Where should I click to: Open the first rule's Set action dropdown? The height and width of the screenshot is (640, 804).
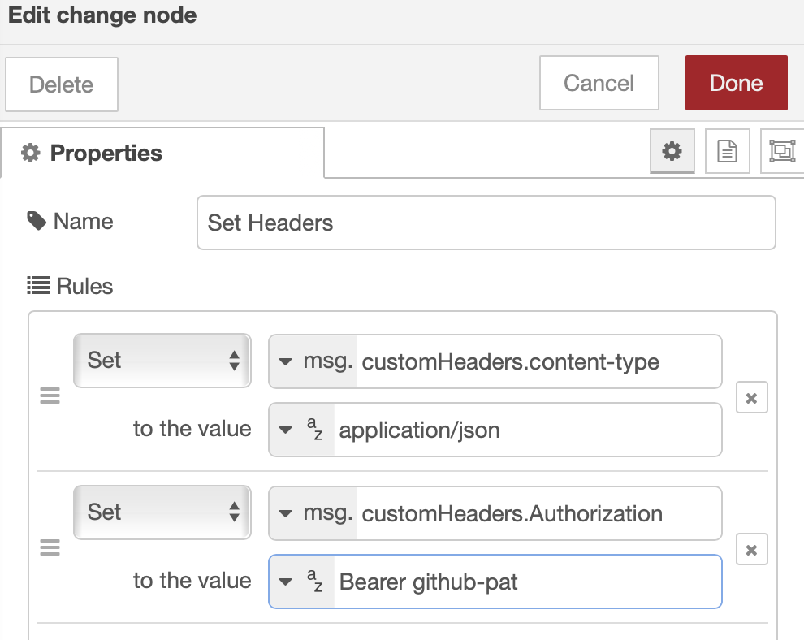pos(162,360)
